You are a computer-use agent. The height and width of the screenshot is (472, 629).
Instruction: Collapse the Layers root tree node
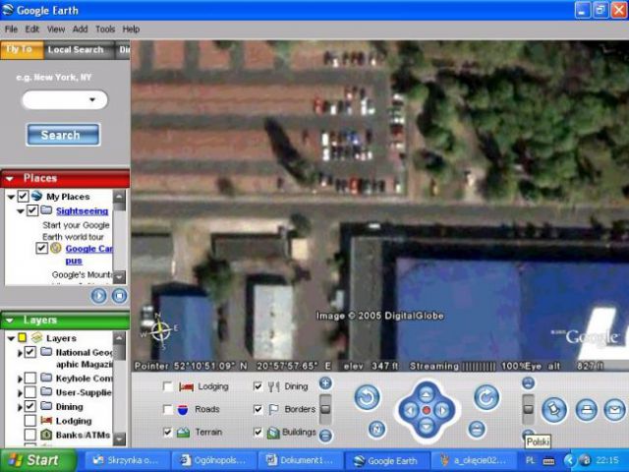(11, 338)
